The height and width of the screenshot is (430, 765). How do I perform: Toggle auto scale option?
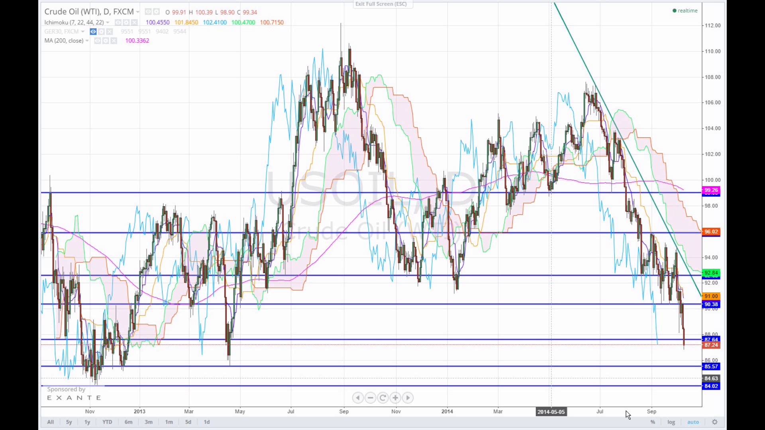[693, 422]
